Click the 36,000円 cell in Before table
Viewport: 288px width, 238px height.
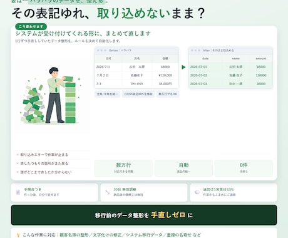(x=165, y=84)
